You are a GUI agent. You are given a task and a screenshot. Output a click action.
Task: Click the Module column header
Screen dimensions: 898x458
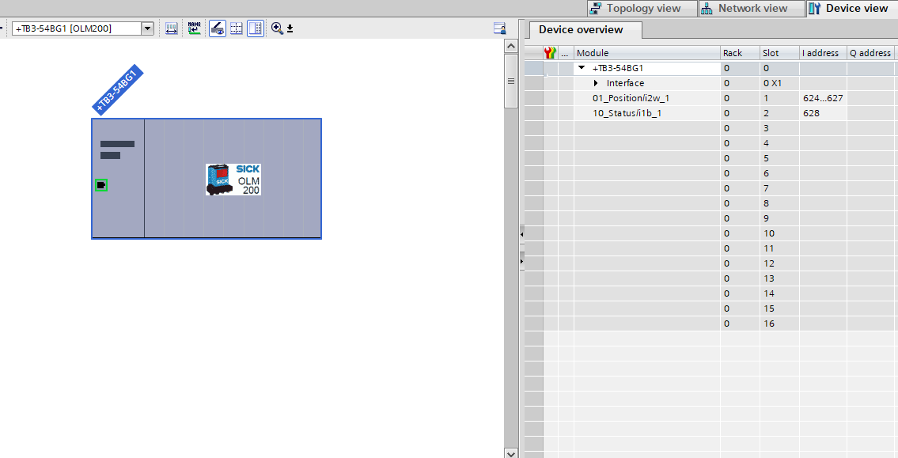(647, 53)
